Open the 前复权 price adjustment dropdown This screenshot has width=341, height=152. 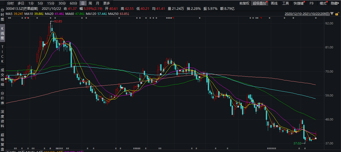(x=245, y=3)
